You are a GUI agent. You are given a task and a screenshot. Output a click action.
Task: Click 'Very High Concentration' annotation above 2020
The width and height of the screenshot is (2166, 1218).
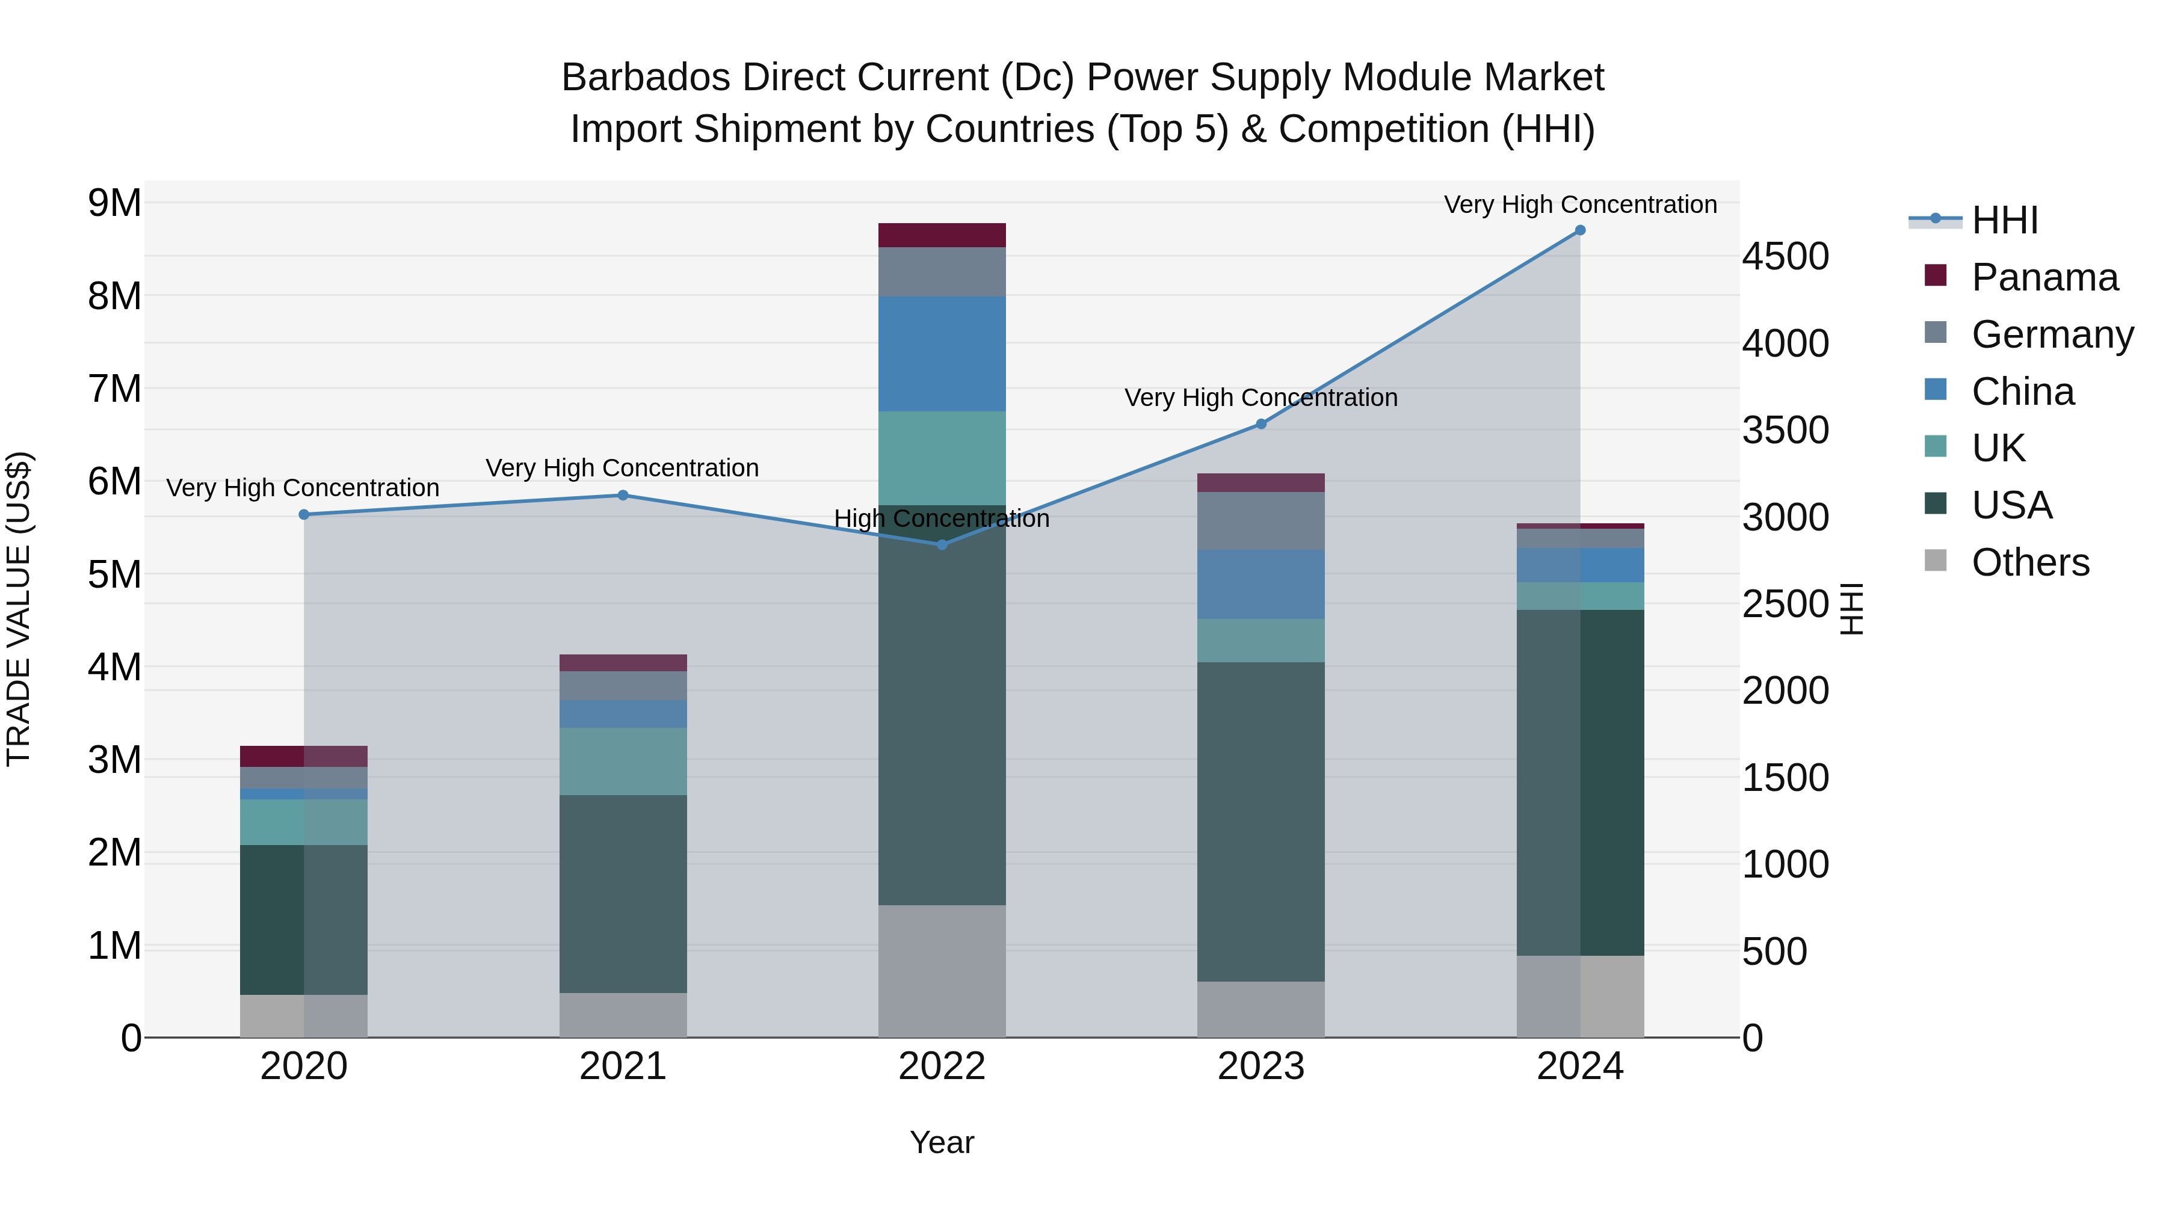pyautogui.click(x=303, y=488)
